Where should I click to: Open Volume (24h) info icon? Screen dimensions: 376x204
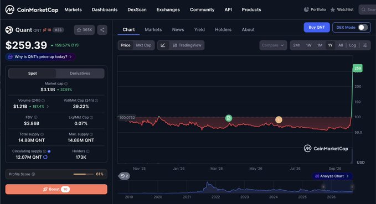(x=43, y=101)
